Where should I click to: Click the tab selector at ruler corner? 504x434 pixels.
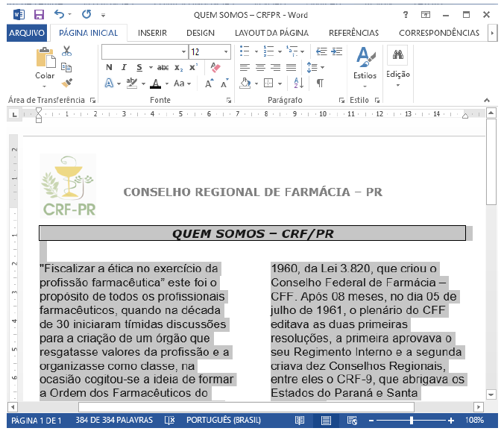tap(14, 114)
